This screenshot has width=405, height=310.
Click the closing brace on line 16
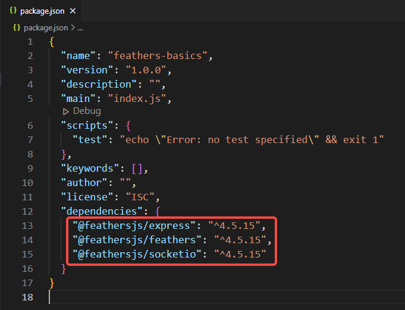coord(64,268)
